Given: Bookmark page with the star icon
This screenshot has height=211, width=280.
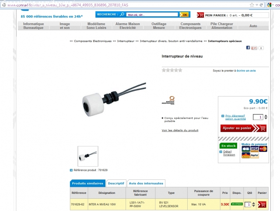Looking at the screenshot, I should (252, 5).
